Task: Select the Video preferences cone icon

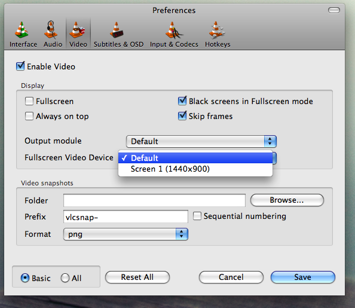Action: point(78,30)
